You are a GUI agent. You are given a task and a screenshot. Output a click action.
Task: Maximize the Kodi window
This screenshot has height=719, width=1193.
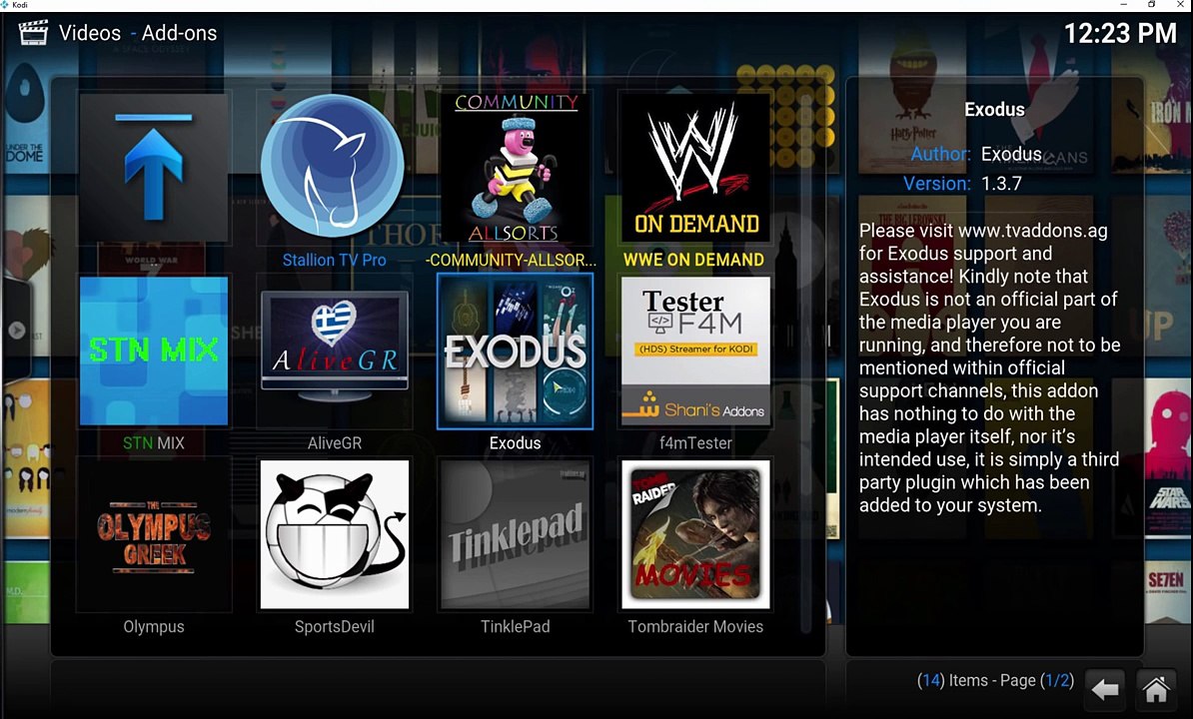pyautogui.click(x=1152, y=5)
